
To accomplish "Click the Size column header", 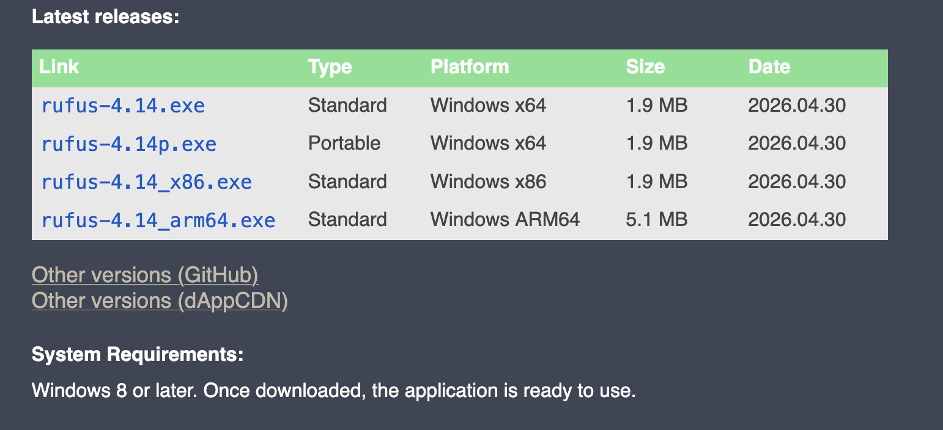I will pyautogui.click(x=645, y=67).
